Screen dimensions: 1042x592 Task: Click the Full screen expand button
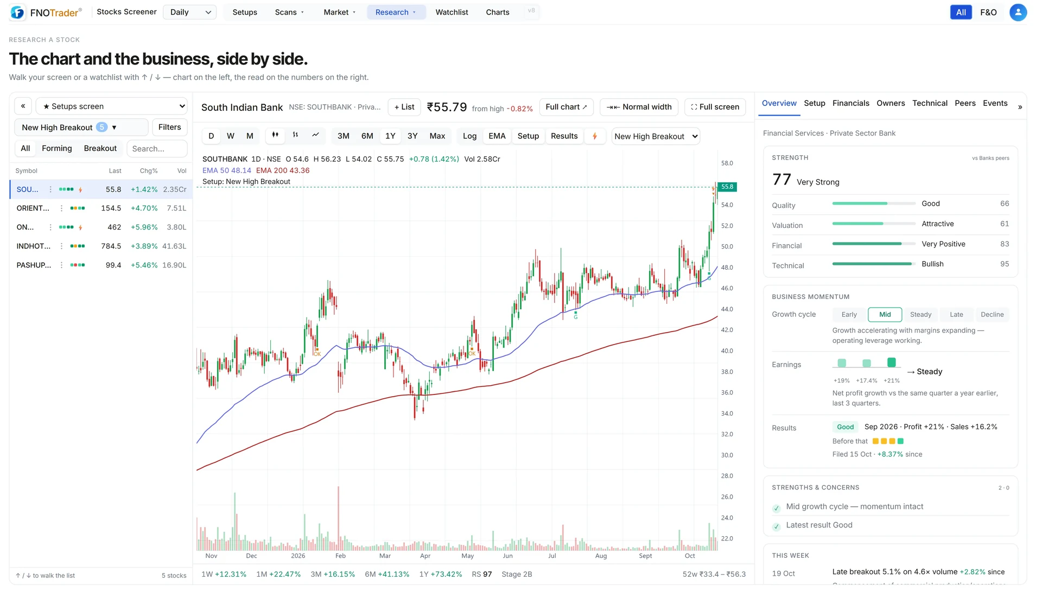coord(715,107)
